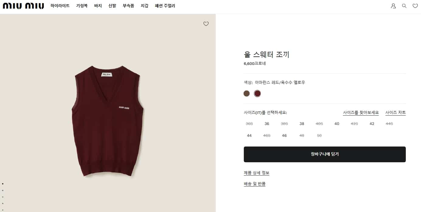Screen dimensions: 421x212
Task: Click the Miu Miu logo
Action: tap(23, 6)
